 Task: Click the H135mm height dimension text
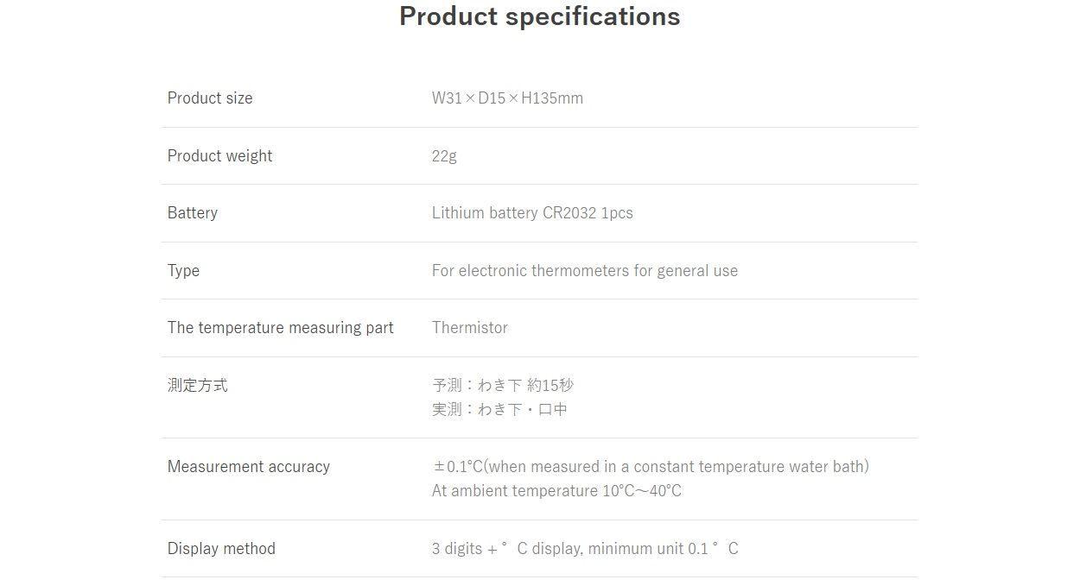coord(552,98)
